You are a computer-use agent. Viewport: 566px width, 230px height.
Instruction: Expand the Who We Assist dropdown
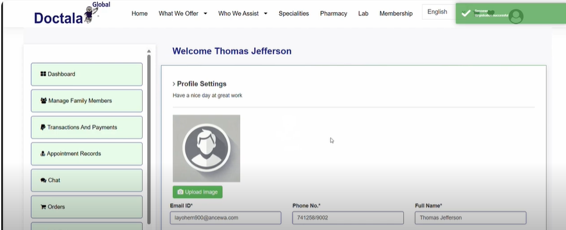[243, 13]
